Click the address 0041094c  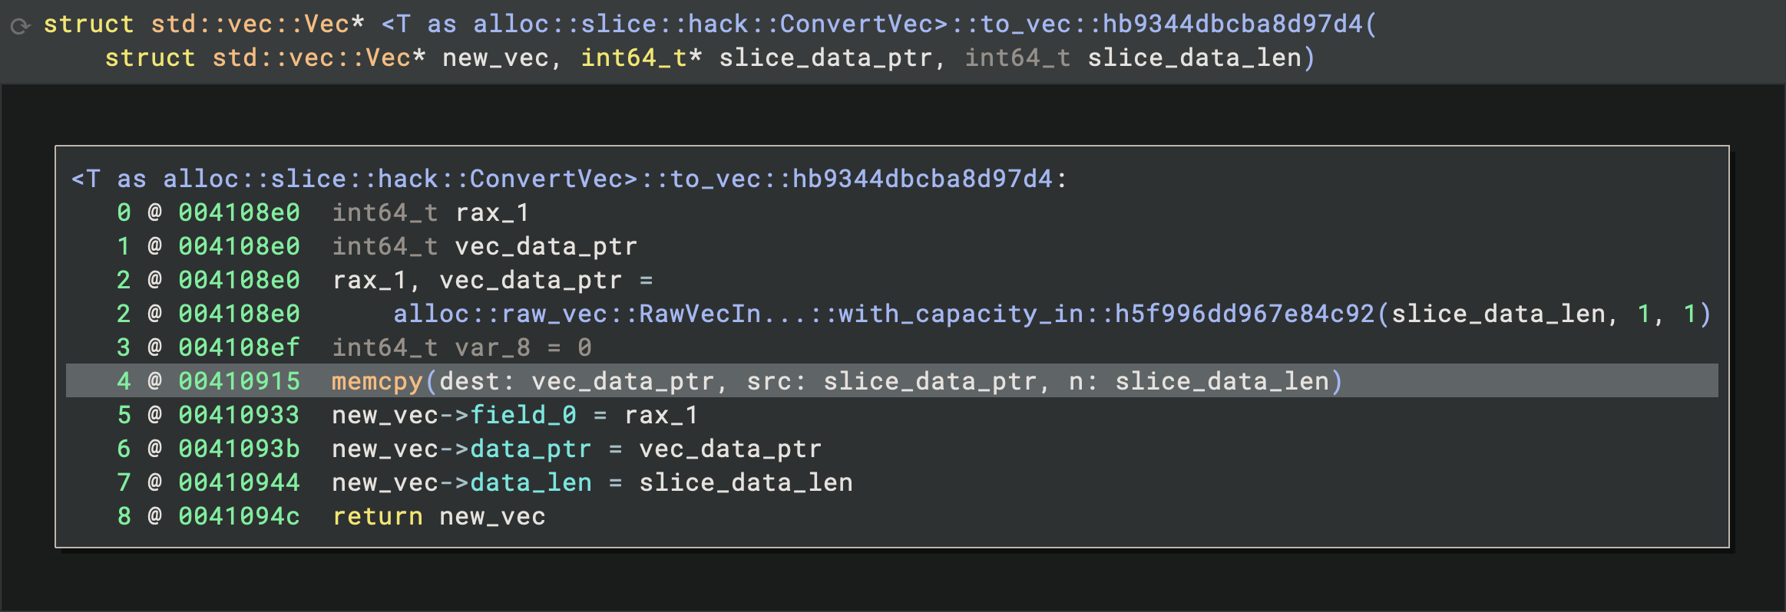(x=239, y=516)
